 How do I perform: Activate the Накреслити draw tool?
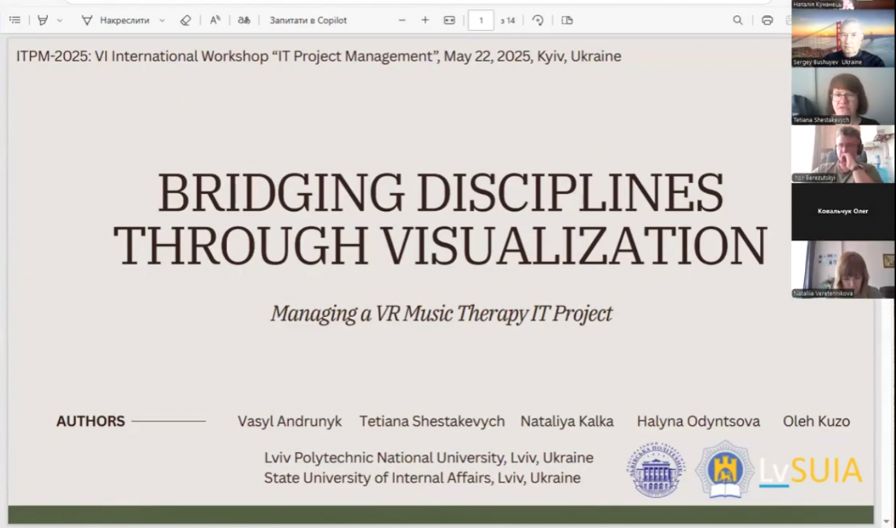[x=116, y=20]
